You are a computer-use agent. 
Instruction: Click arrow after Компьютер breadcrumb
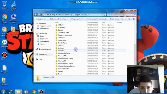point(57,15)
